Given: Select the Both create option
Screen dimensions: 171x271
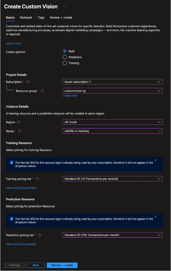Looking at the screenshot, I should pyautogui.click(x=65, y=51).
